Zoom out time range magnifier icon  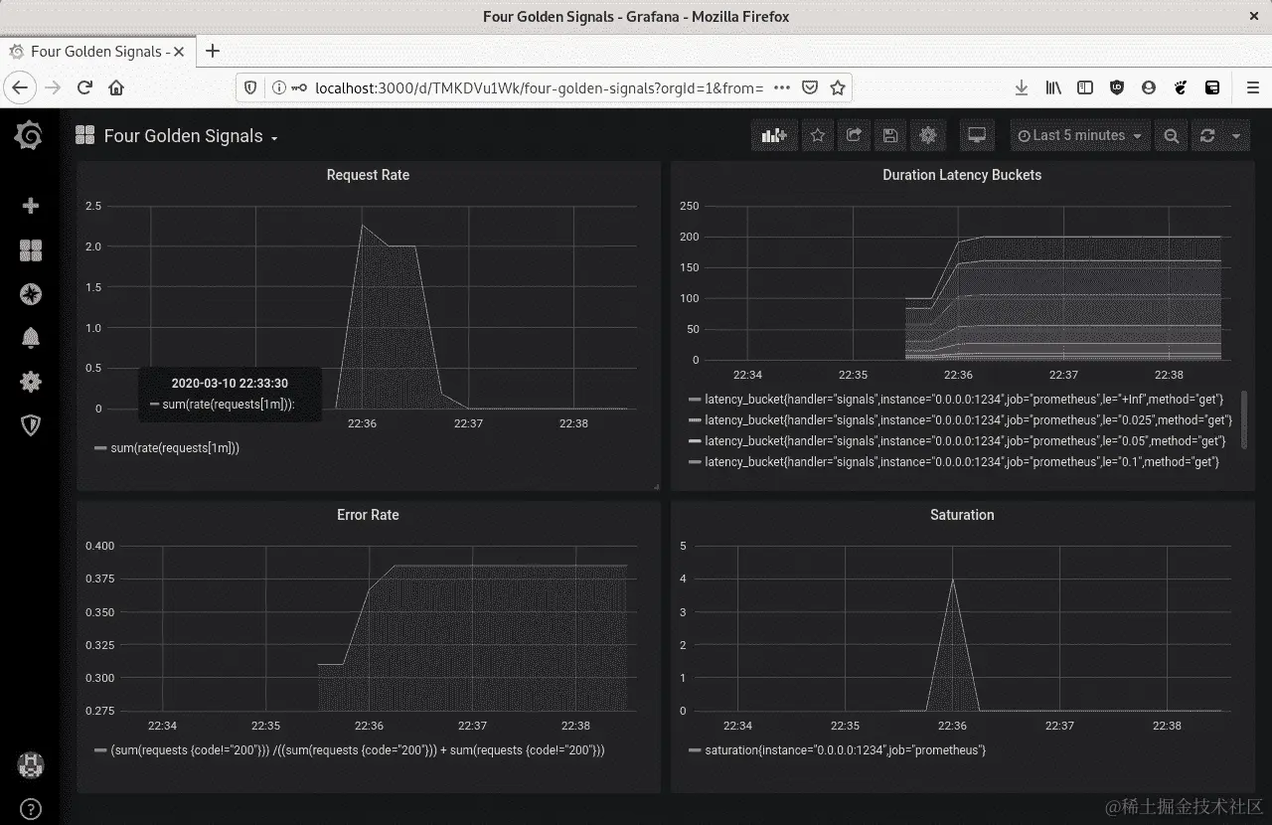click(1172, 136)
